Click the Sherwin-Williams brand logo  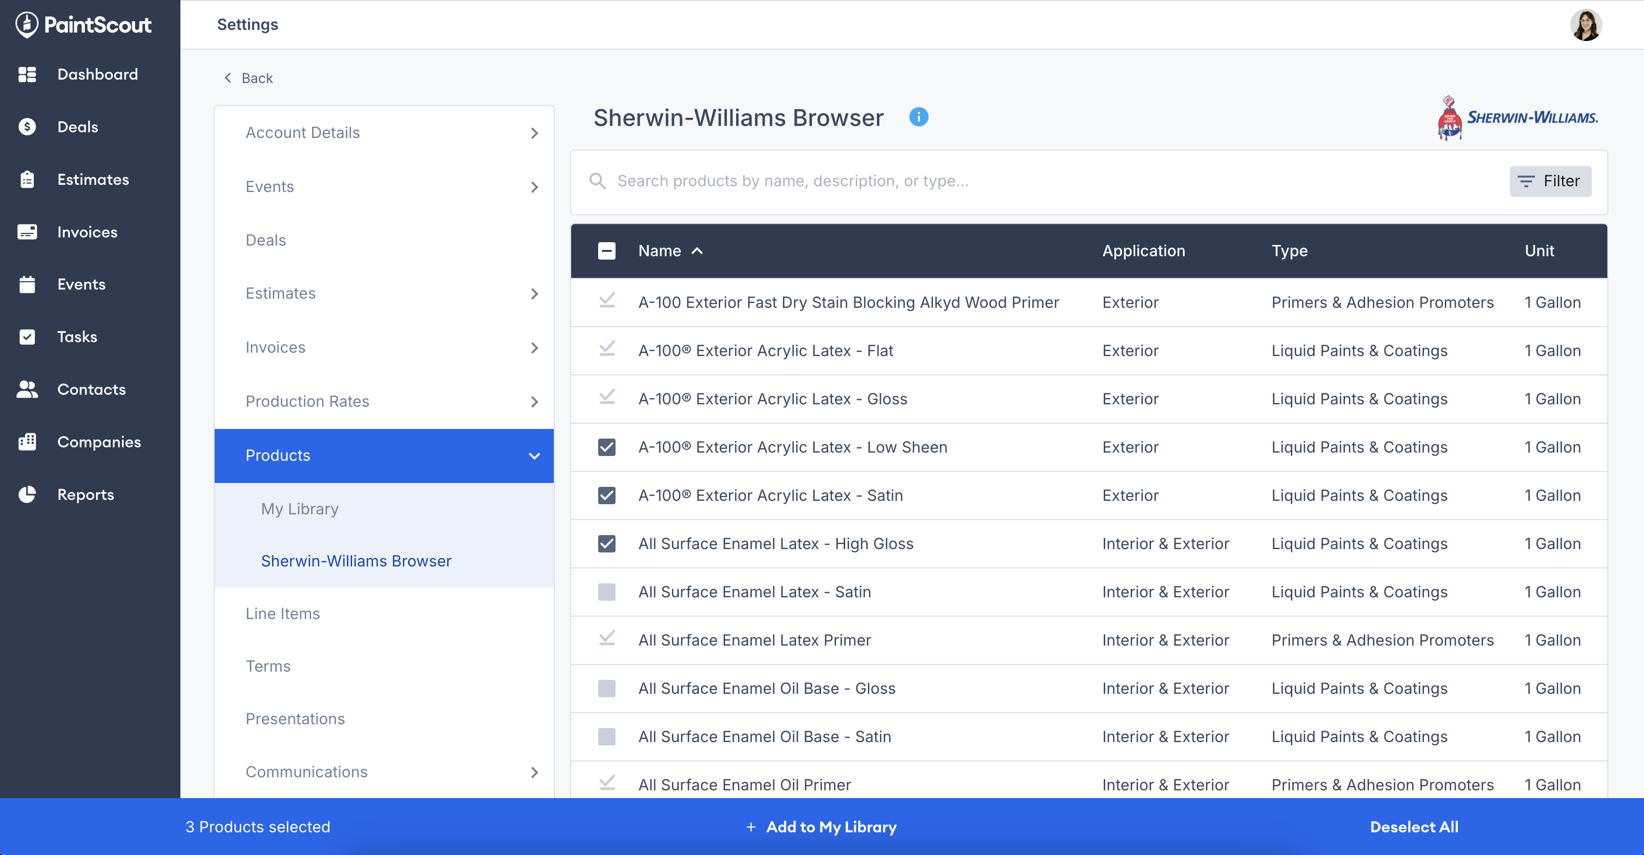point(1518,118)
